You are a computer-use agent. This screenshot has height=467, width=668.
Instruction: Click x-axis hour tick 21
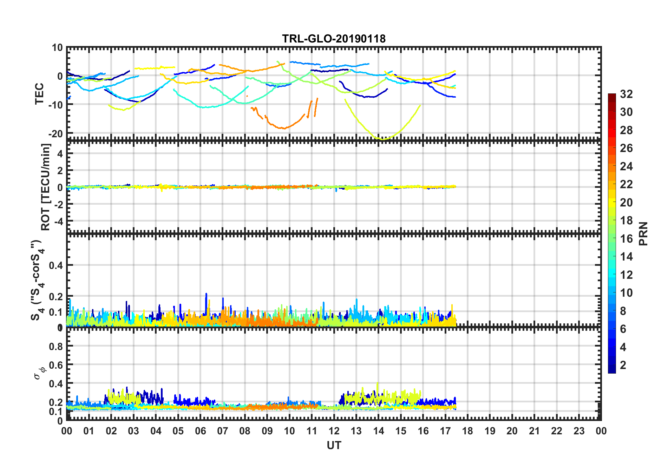pyautogui.click(x=535, y=431)
